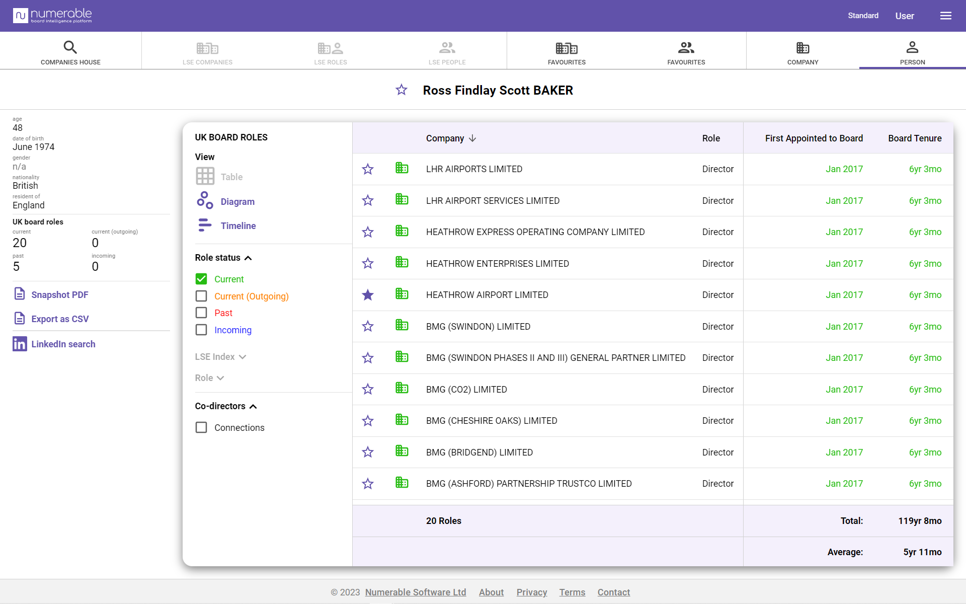This screenshot has width=966, height=604.
Task: Favourite Ross Findlay Scott BAKER with star
Action: tap(401, 90)
